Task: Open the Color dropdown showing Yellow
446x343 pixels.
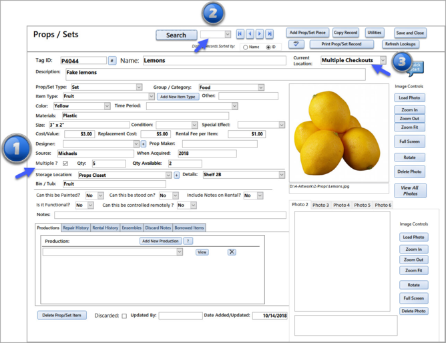Action: click(x=107, y=105)
